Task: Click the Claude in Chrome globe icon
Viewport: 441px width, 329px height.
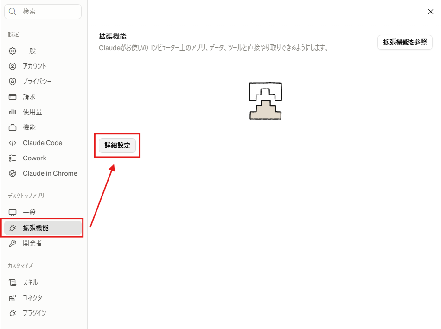Action: click(13, 173)
